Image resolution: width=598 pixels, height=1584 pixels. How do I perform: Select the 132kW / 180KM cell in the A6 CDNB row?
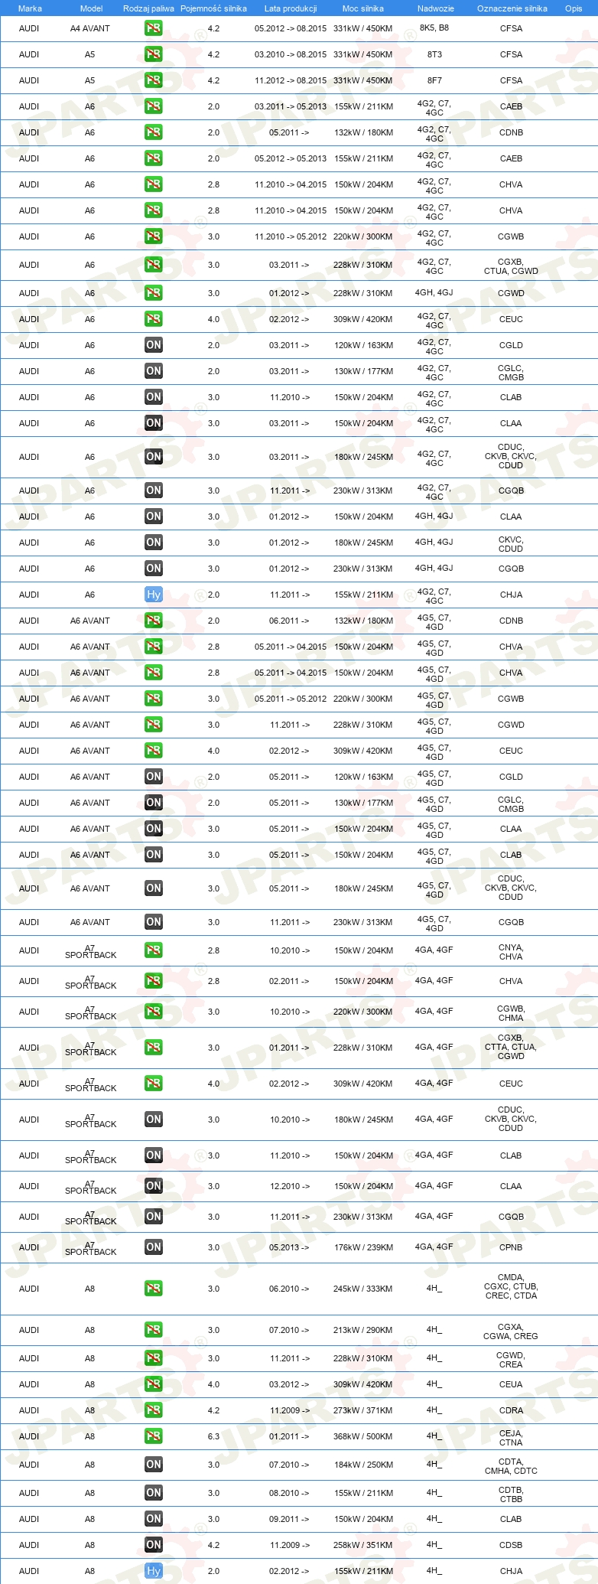[x=363, y=132]
